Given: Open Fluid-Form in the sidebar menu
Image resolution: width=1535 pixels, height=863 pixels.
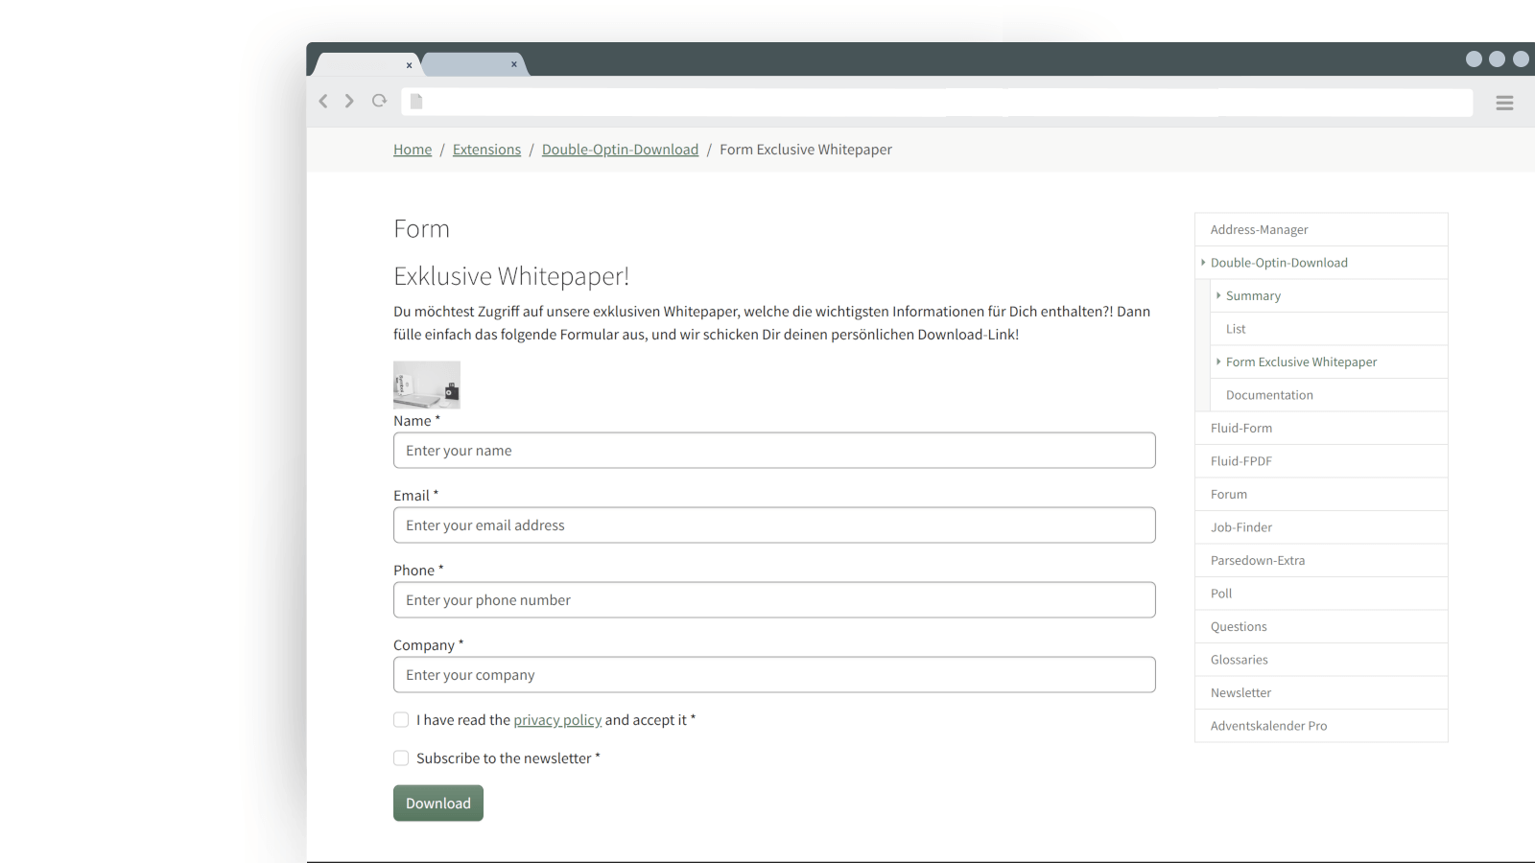Looking at the screenshot, I should coord(1240,429).
